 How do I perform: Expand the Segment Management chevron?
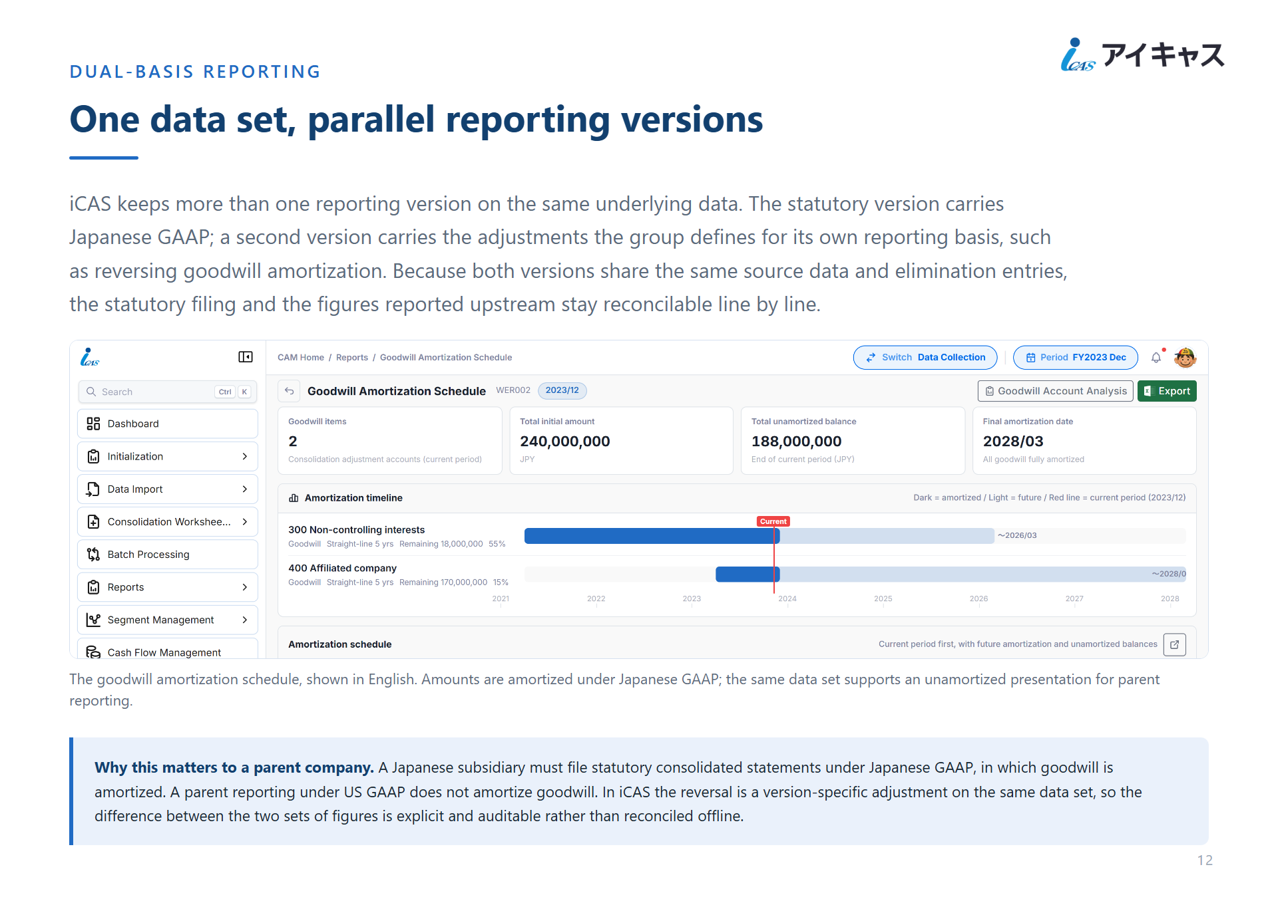pyautogui.click(x=245, y=620)
